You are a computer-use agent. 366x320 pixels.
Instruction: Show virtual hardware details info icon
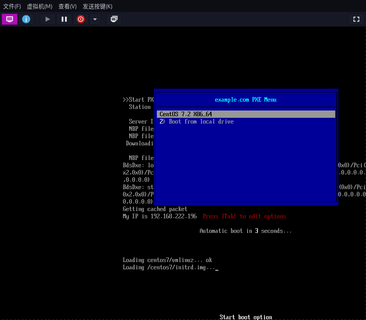[26, 19]
